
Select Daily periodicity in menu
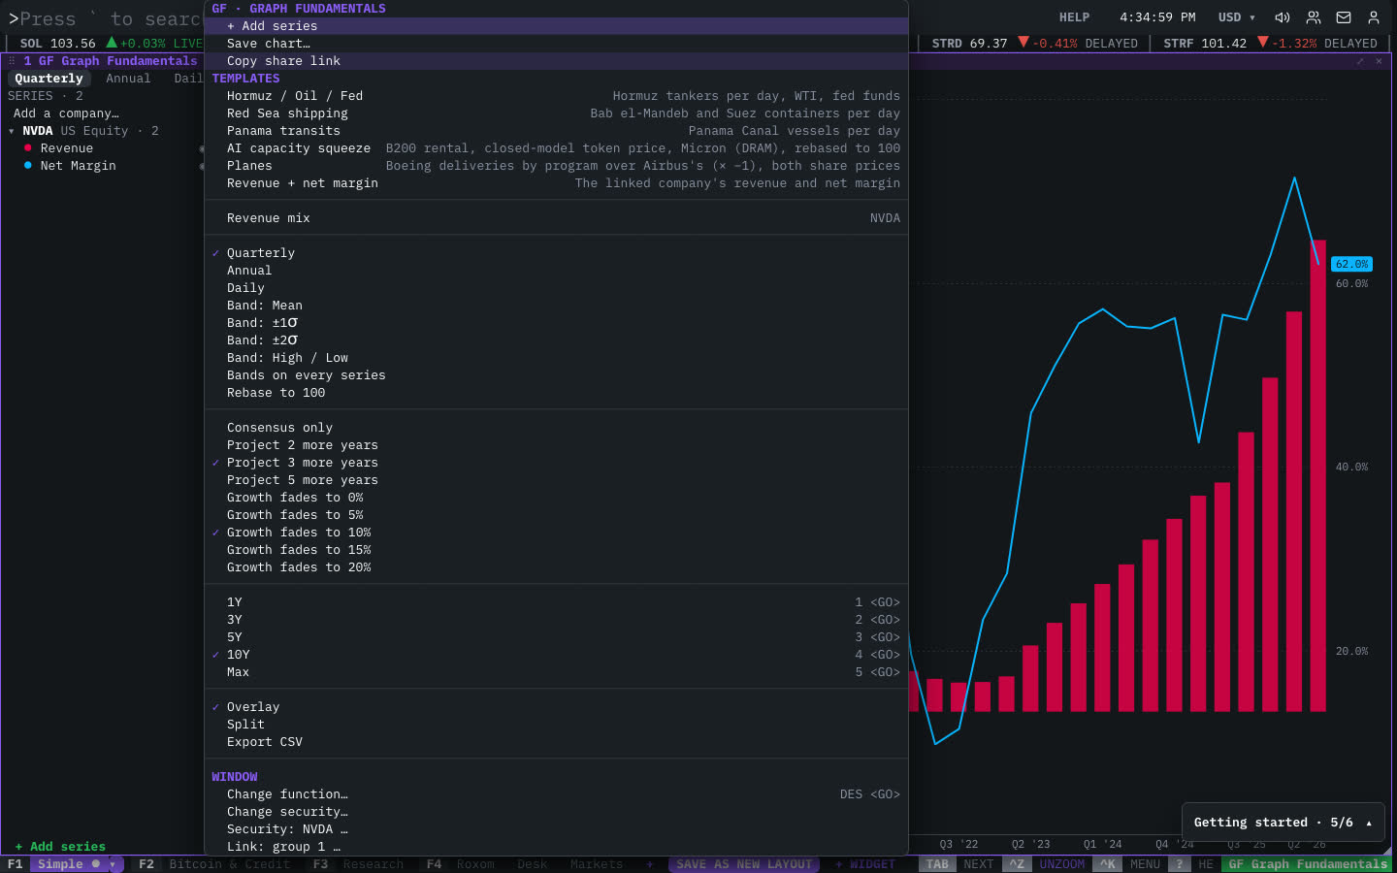556,288
